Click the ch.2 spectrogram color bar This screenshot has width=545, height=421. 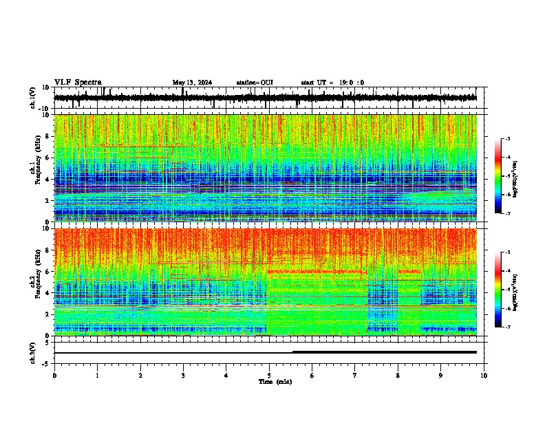pyautogui.click(x=498, y=290)
